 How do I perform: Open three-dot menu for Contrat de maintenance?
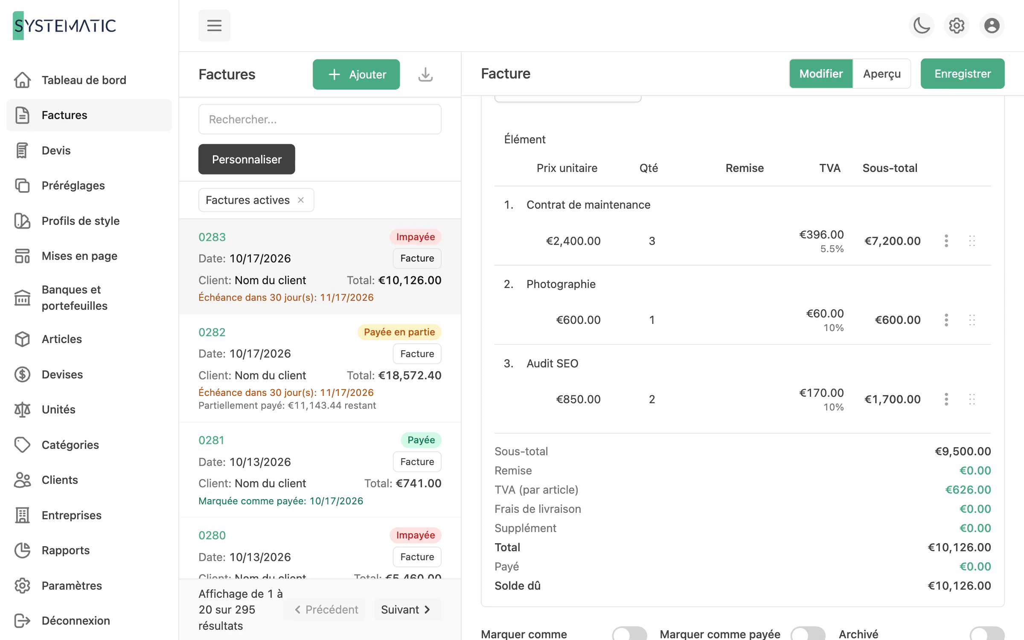(946, 241)
